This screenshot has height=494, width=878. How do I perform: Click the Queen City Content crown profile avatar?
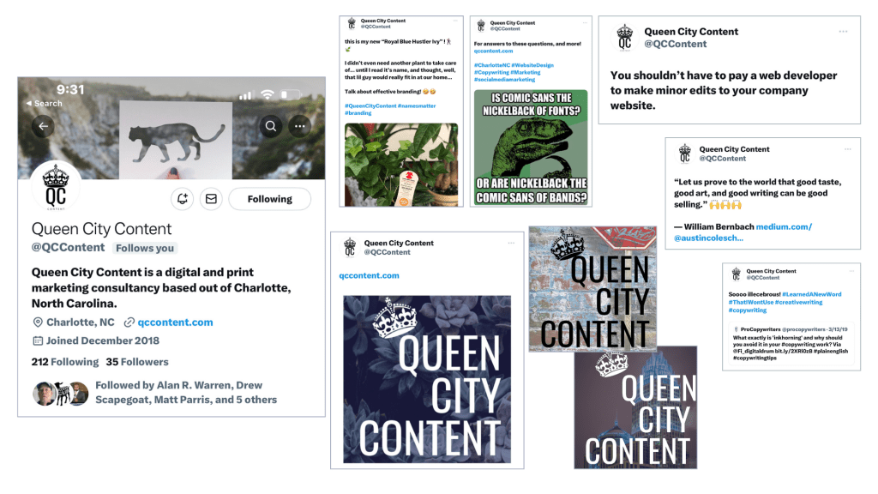56,188
